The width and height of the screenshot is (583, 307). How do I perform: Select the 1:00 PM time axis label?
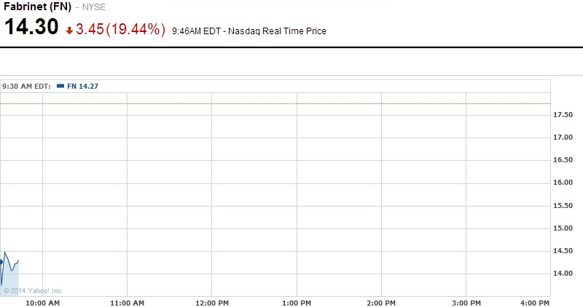click(296, 301)
